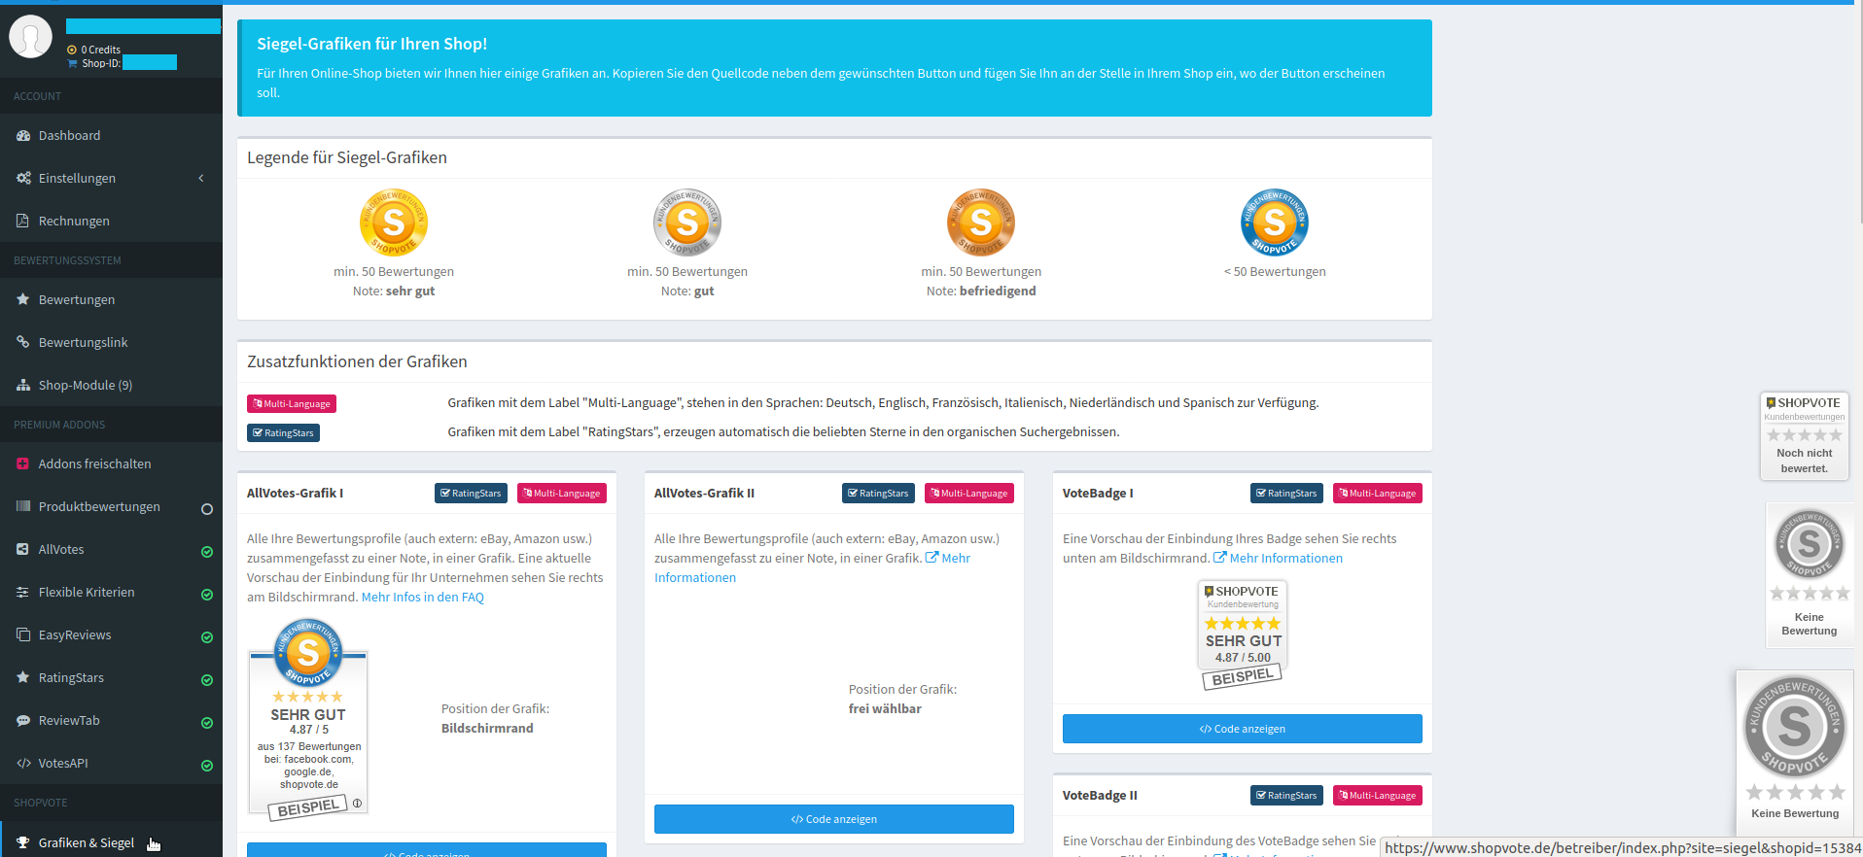This screenshot has width=1863, height=857.
Task: Click the SEHR GUT VoteBadge example thumbnail
Action: pos(1243,634)
